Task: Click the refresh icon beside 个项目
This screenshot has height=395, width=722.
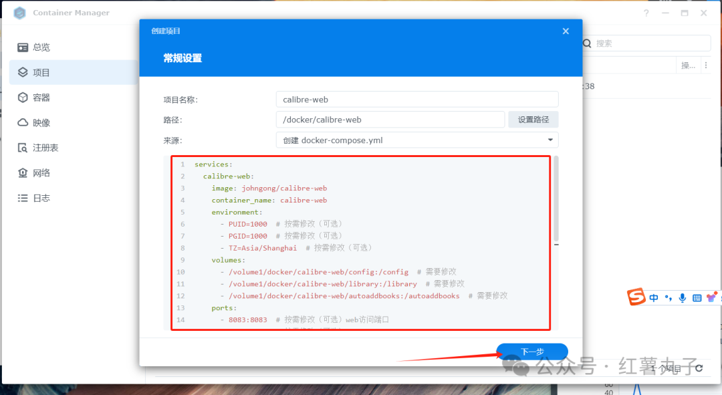Action: click(x=699, y=368)
